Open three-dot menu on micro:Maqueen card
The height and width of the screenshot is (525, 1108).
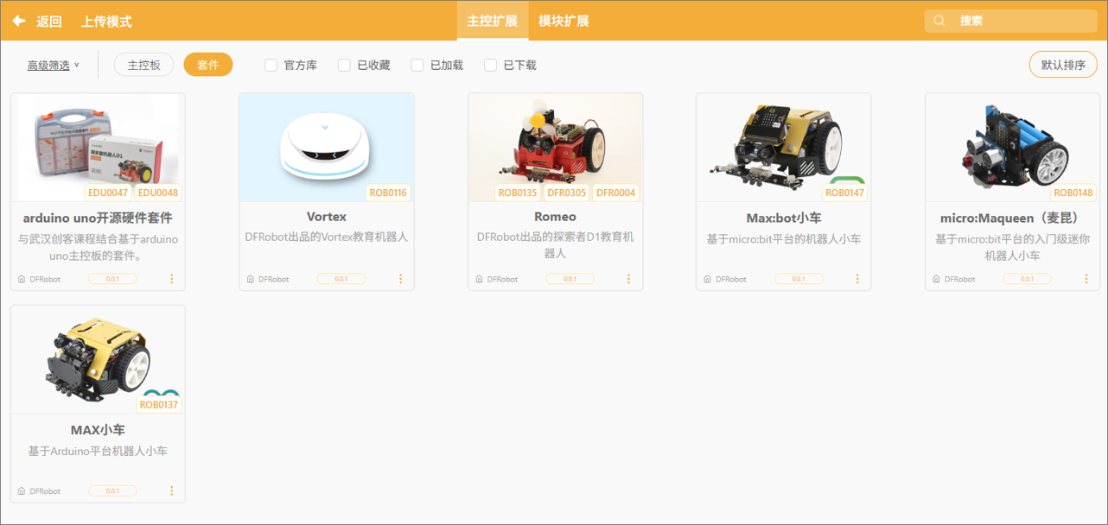(1086, 279)
